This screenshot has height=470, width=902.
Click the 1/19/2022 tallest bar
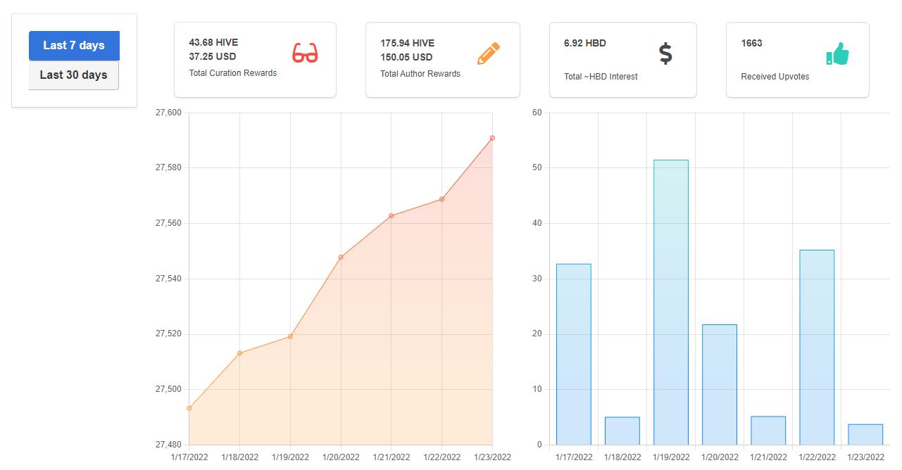click(x=671, y=303)
